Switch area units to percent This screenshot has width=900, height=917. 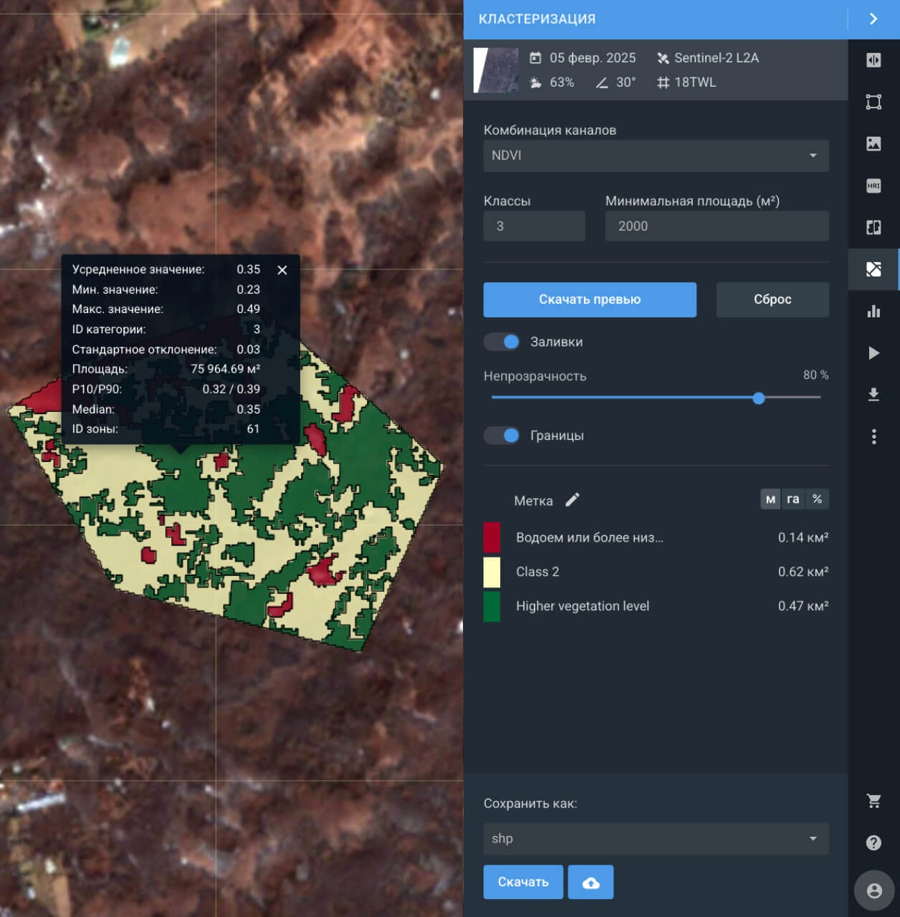click(817, 499)
